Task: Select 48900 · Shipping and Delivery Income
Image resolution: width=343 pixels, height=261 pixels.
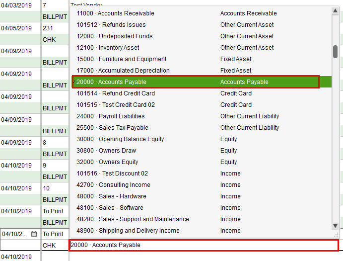Action: (202, 231)
